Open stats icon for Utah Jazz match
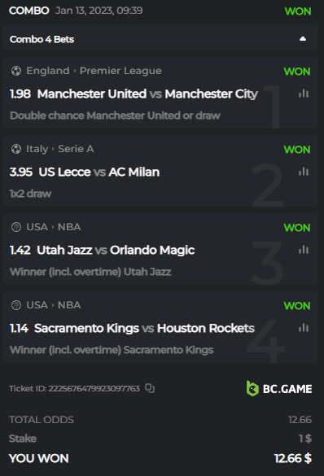324x476 pixels. [x=304, y=250]
